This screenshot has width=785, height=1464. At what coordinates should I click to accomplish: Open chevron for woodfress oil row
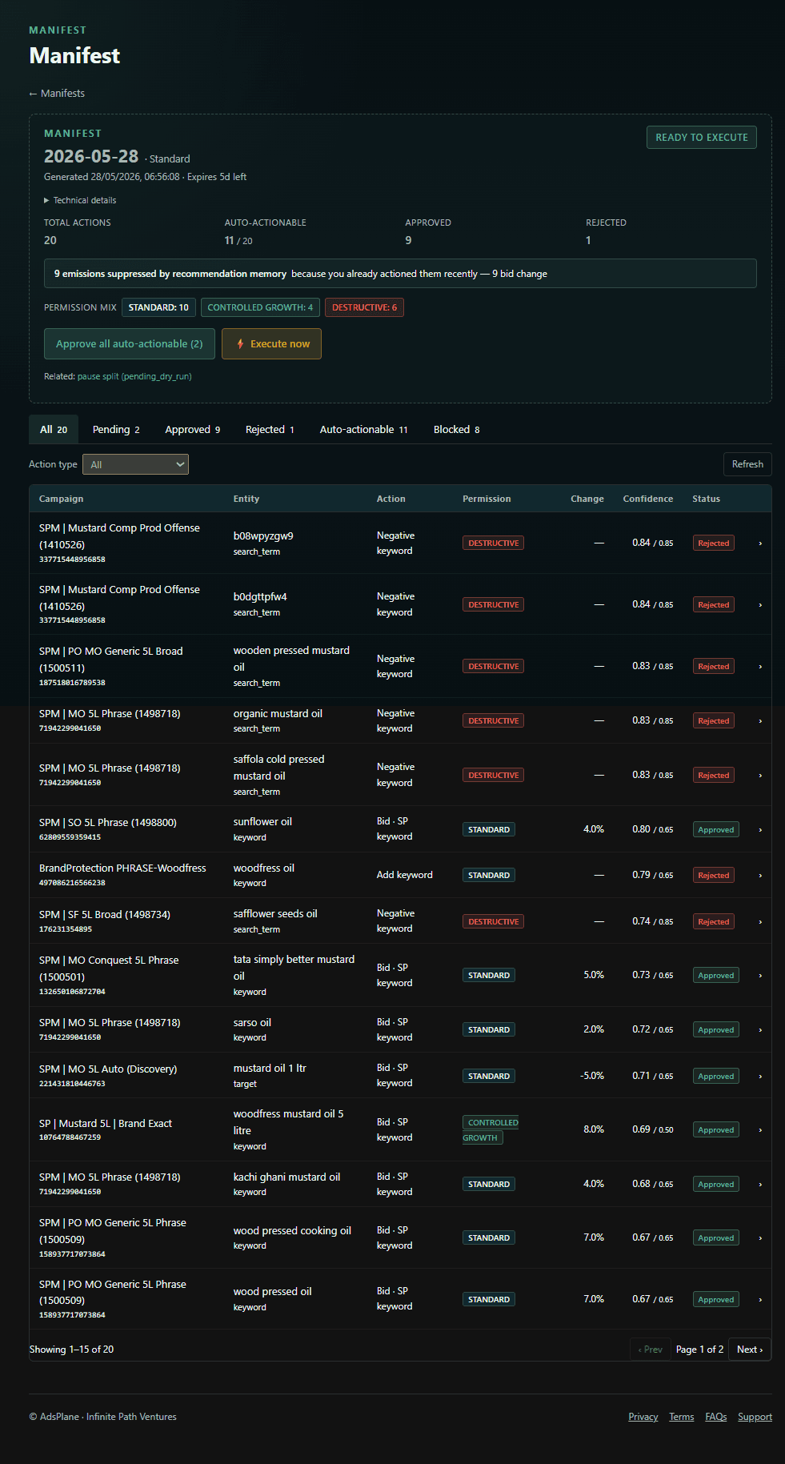760,876
